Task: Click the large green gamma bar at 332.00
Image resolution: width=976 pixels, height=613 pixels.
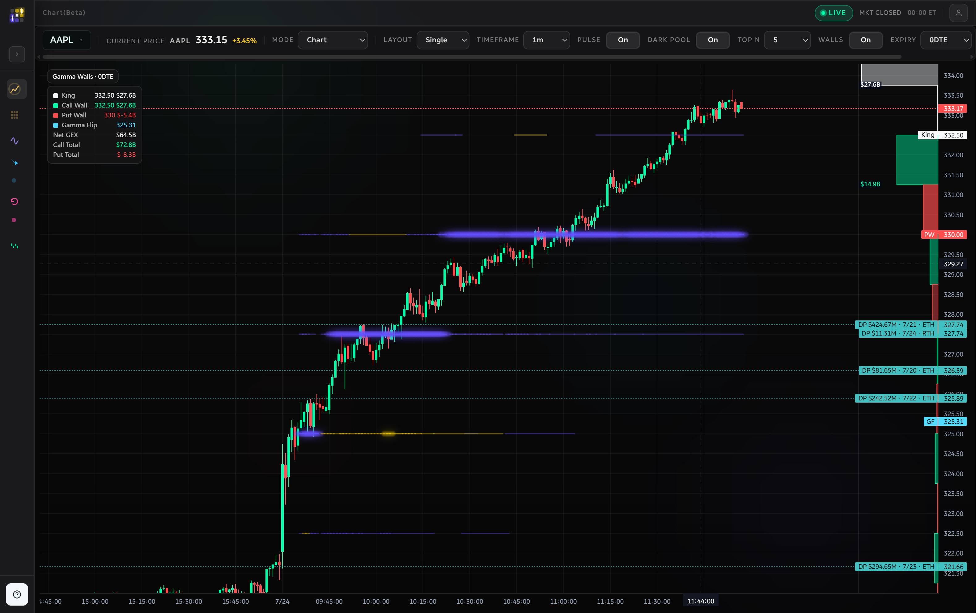Action: (x=917, y=160)
